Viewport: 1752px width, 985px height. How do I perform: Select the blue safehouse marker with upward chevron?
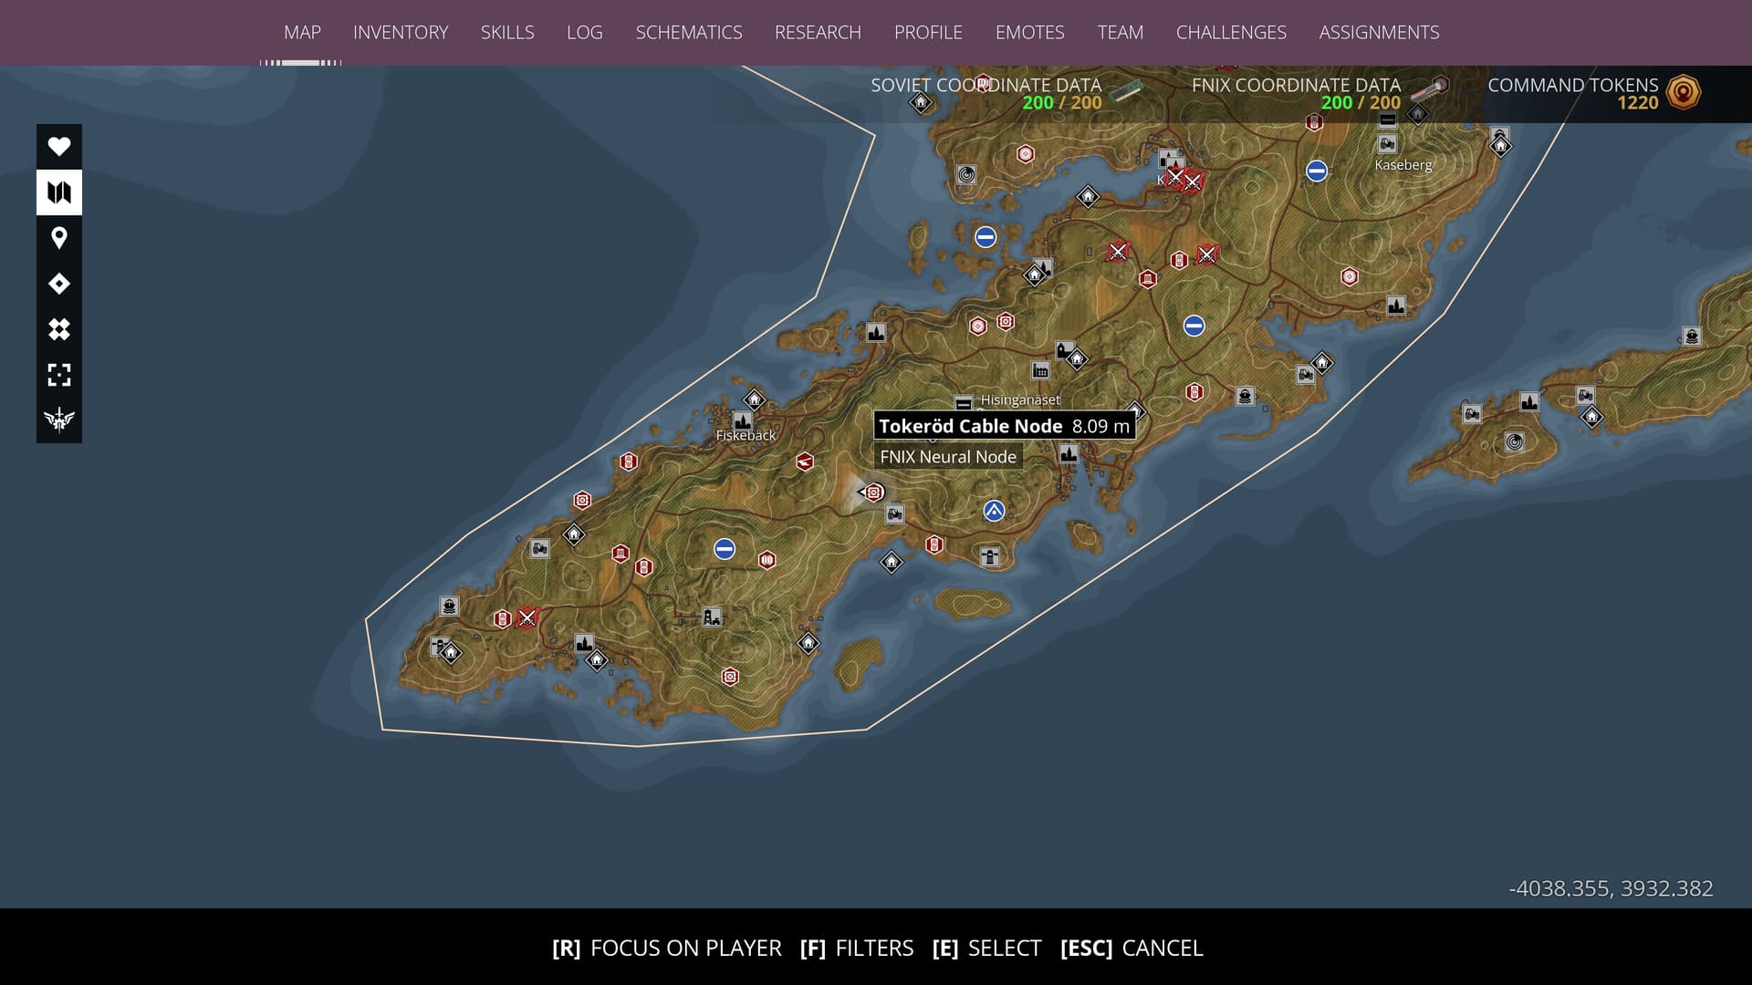coord(994,511)
